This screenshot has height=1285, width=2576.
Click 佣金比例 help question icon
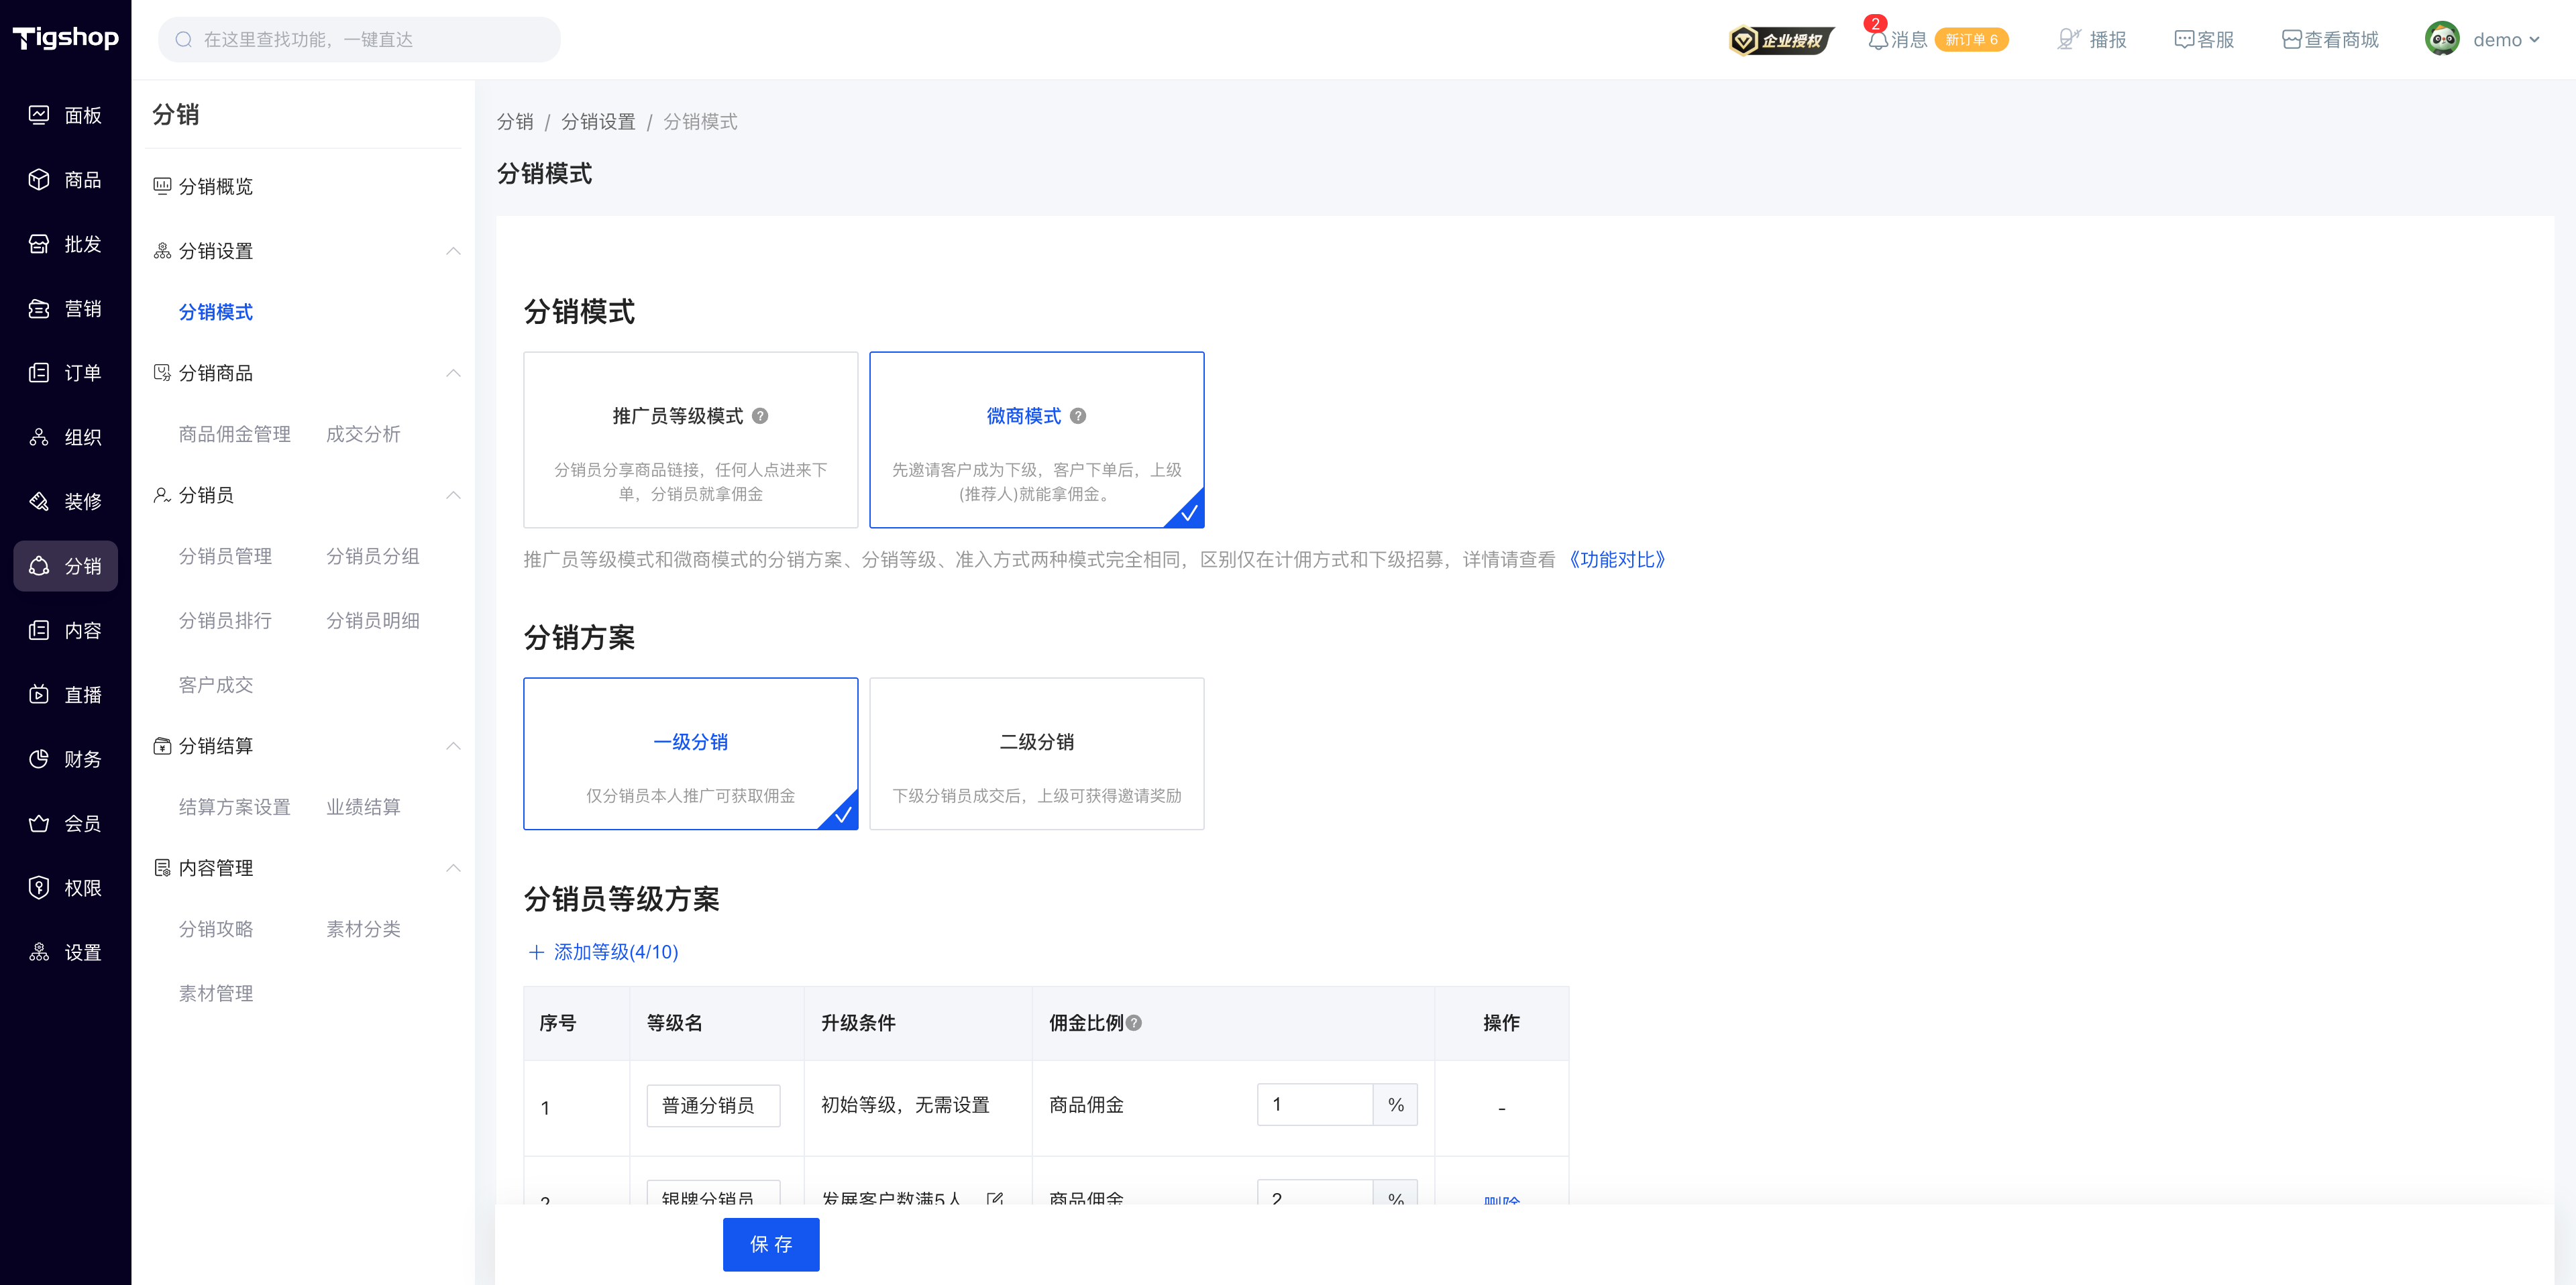[x=1134, y=1023]
